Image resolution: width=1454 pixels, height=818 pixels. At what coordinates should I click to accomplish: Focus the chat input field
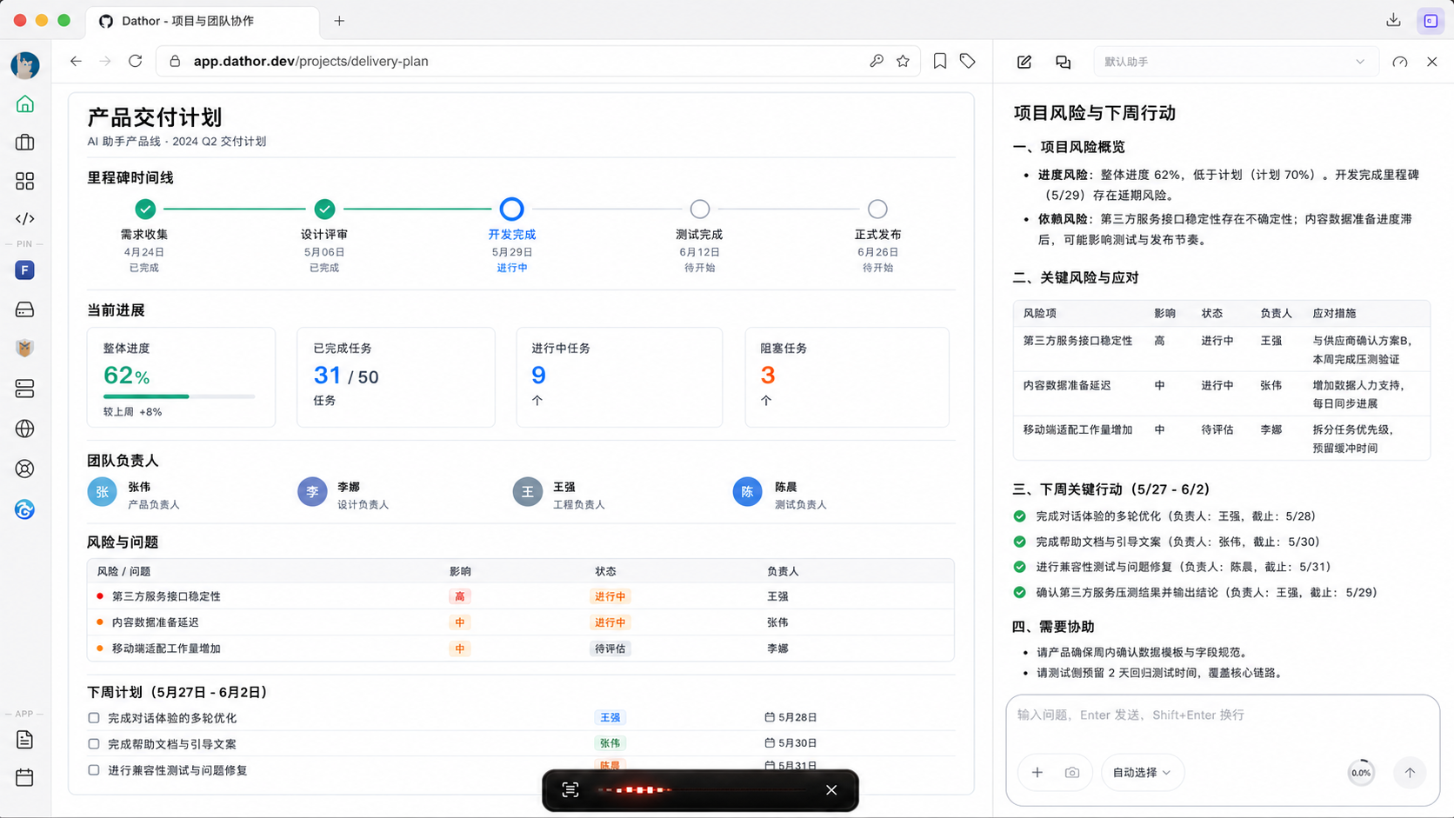pos(1222,715)
